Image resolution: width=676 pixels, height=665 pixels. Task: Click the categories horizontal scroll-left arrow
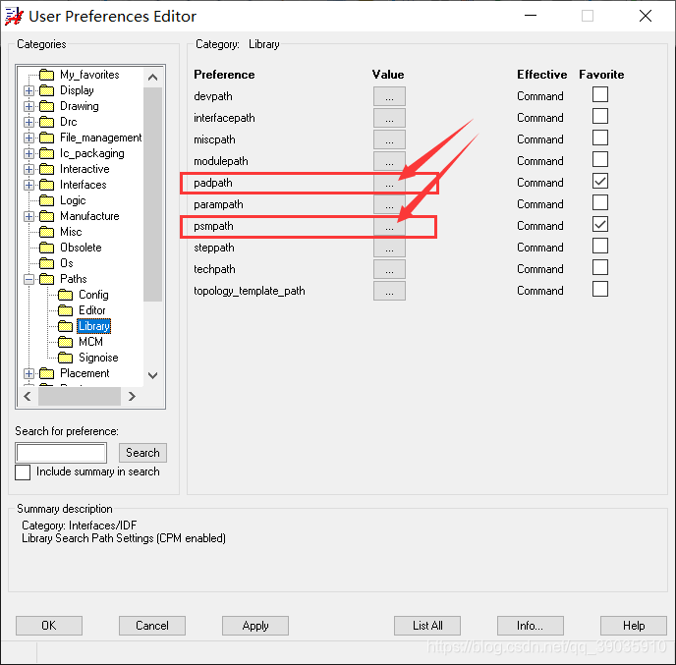(x=28, y=397)
